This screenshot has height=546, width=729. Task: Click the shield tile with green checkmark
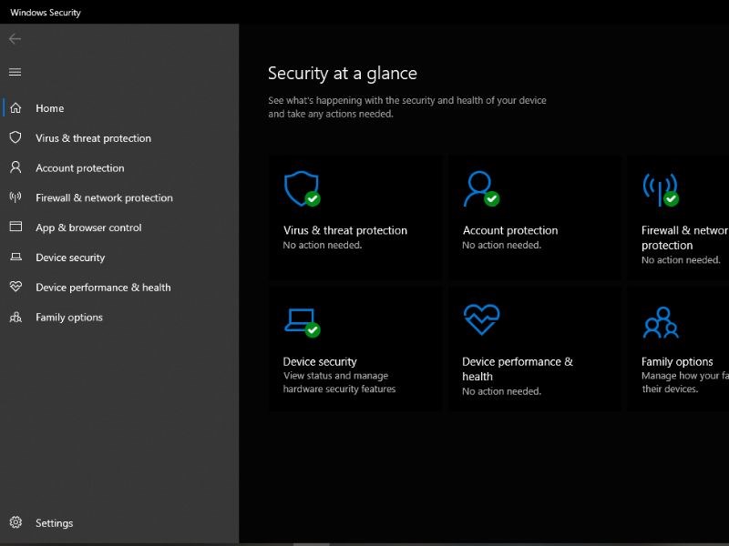click(x=301, y=189)
